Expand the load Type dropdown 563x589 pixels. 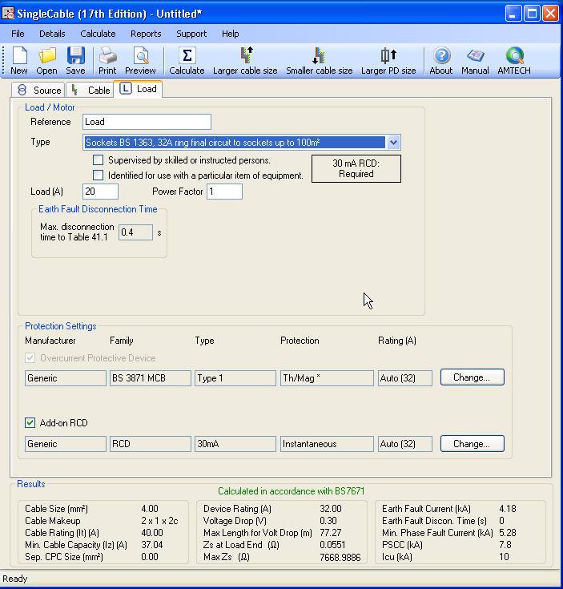(x=392, y=143)
